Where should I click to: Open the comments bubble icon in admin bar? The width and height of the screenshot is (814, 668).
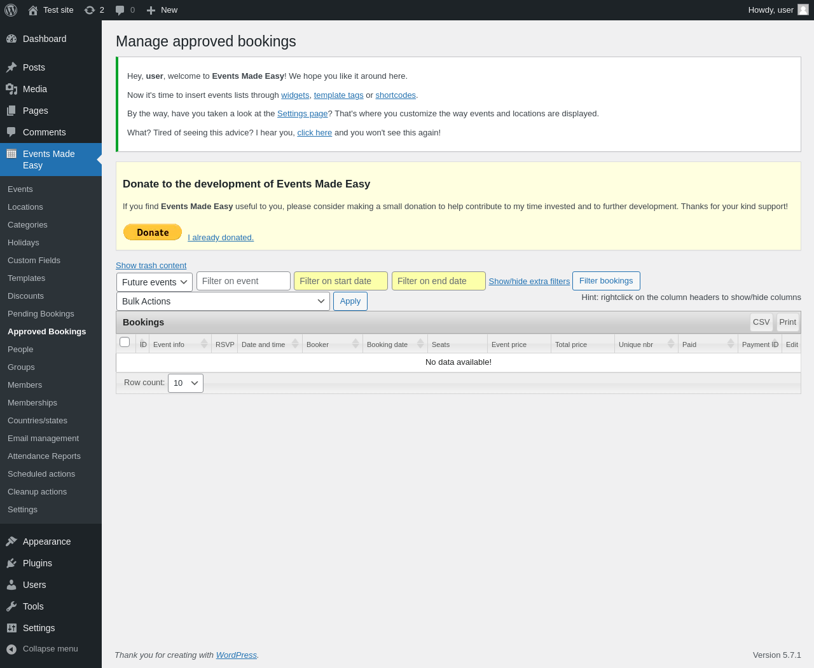pos(120,10)
